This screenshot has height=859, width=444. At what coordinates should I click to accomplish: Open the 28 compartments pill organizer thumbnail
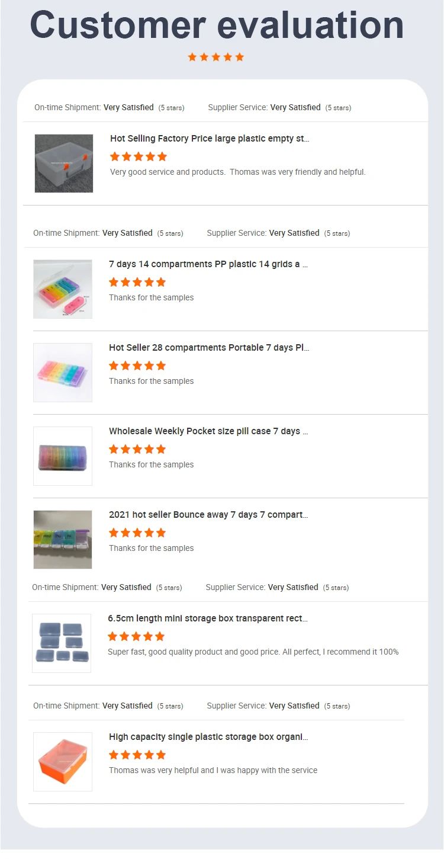coord(63,373)
